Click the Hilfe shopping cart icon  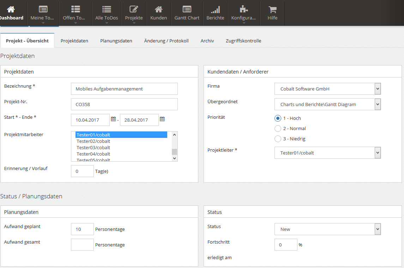point(272,10)
